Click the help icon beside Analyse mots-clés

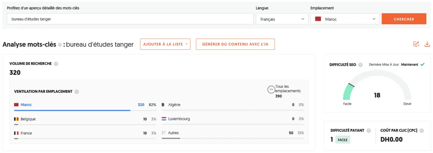(59, 45)
